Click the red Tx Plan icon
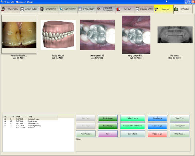This screenshot has height=156, width=195. (119, 9)
